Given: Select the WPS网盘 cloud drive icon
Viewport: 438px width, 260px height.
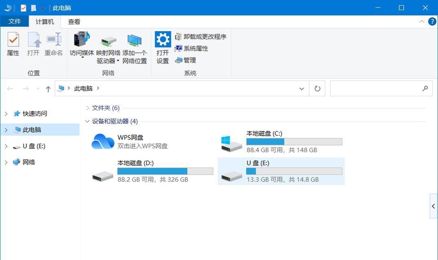Looking at the screenshot, I should (103, 141).
